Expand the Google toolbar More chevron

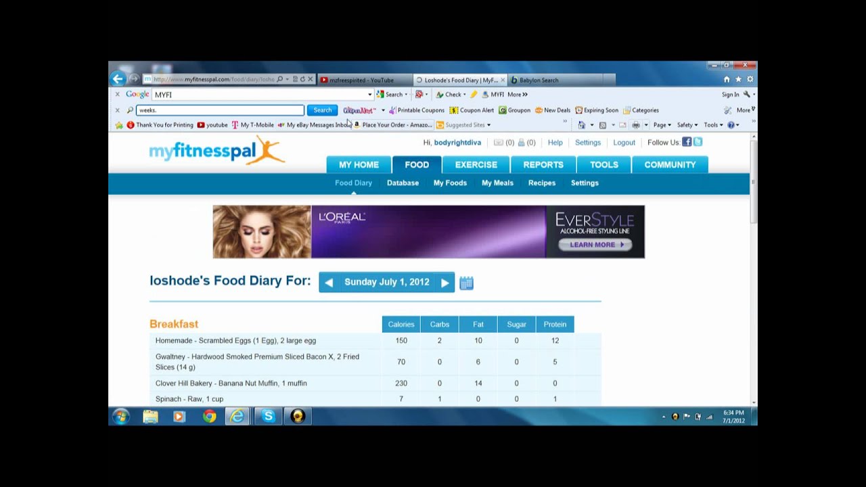click(x=518, y=95)
